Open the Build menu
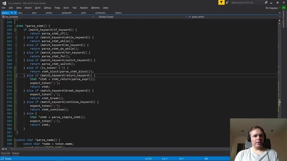Screen dimensions: 287x161 coord(38,8)
